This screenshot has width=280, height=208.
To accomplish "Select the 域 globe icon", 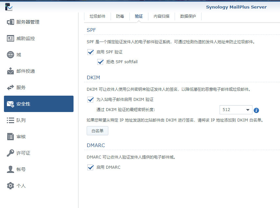I will [11, 55].
